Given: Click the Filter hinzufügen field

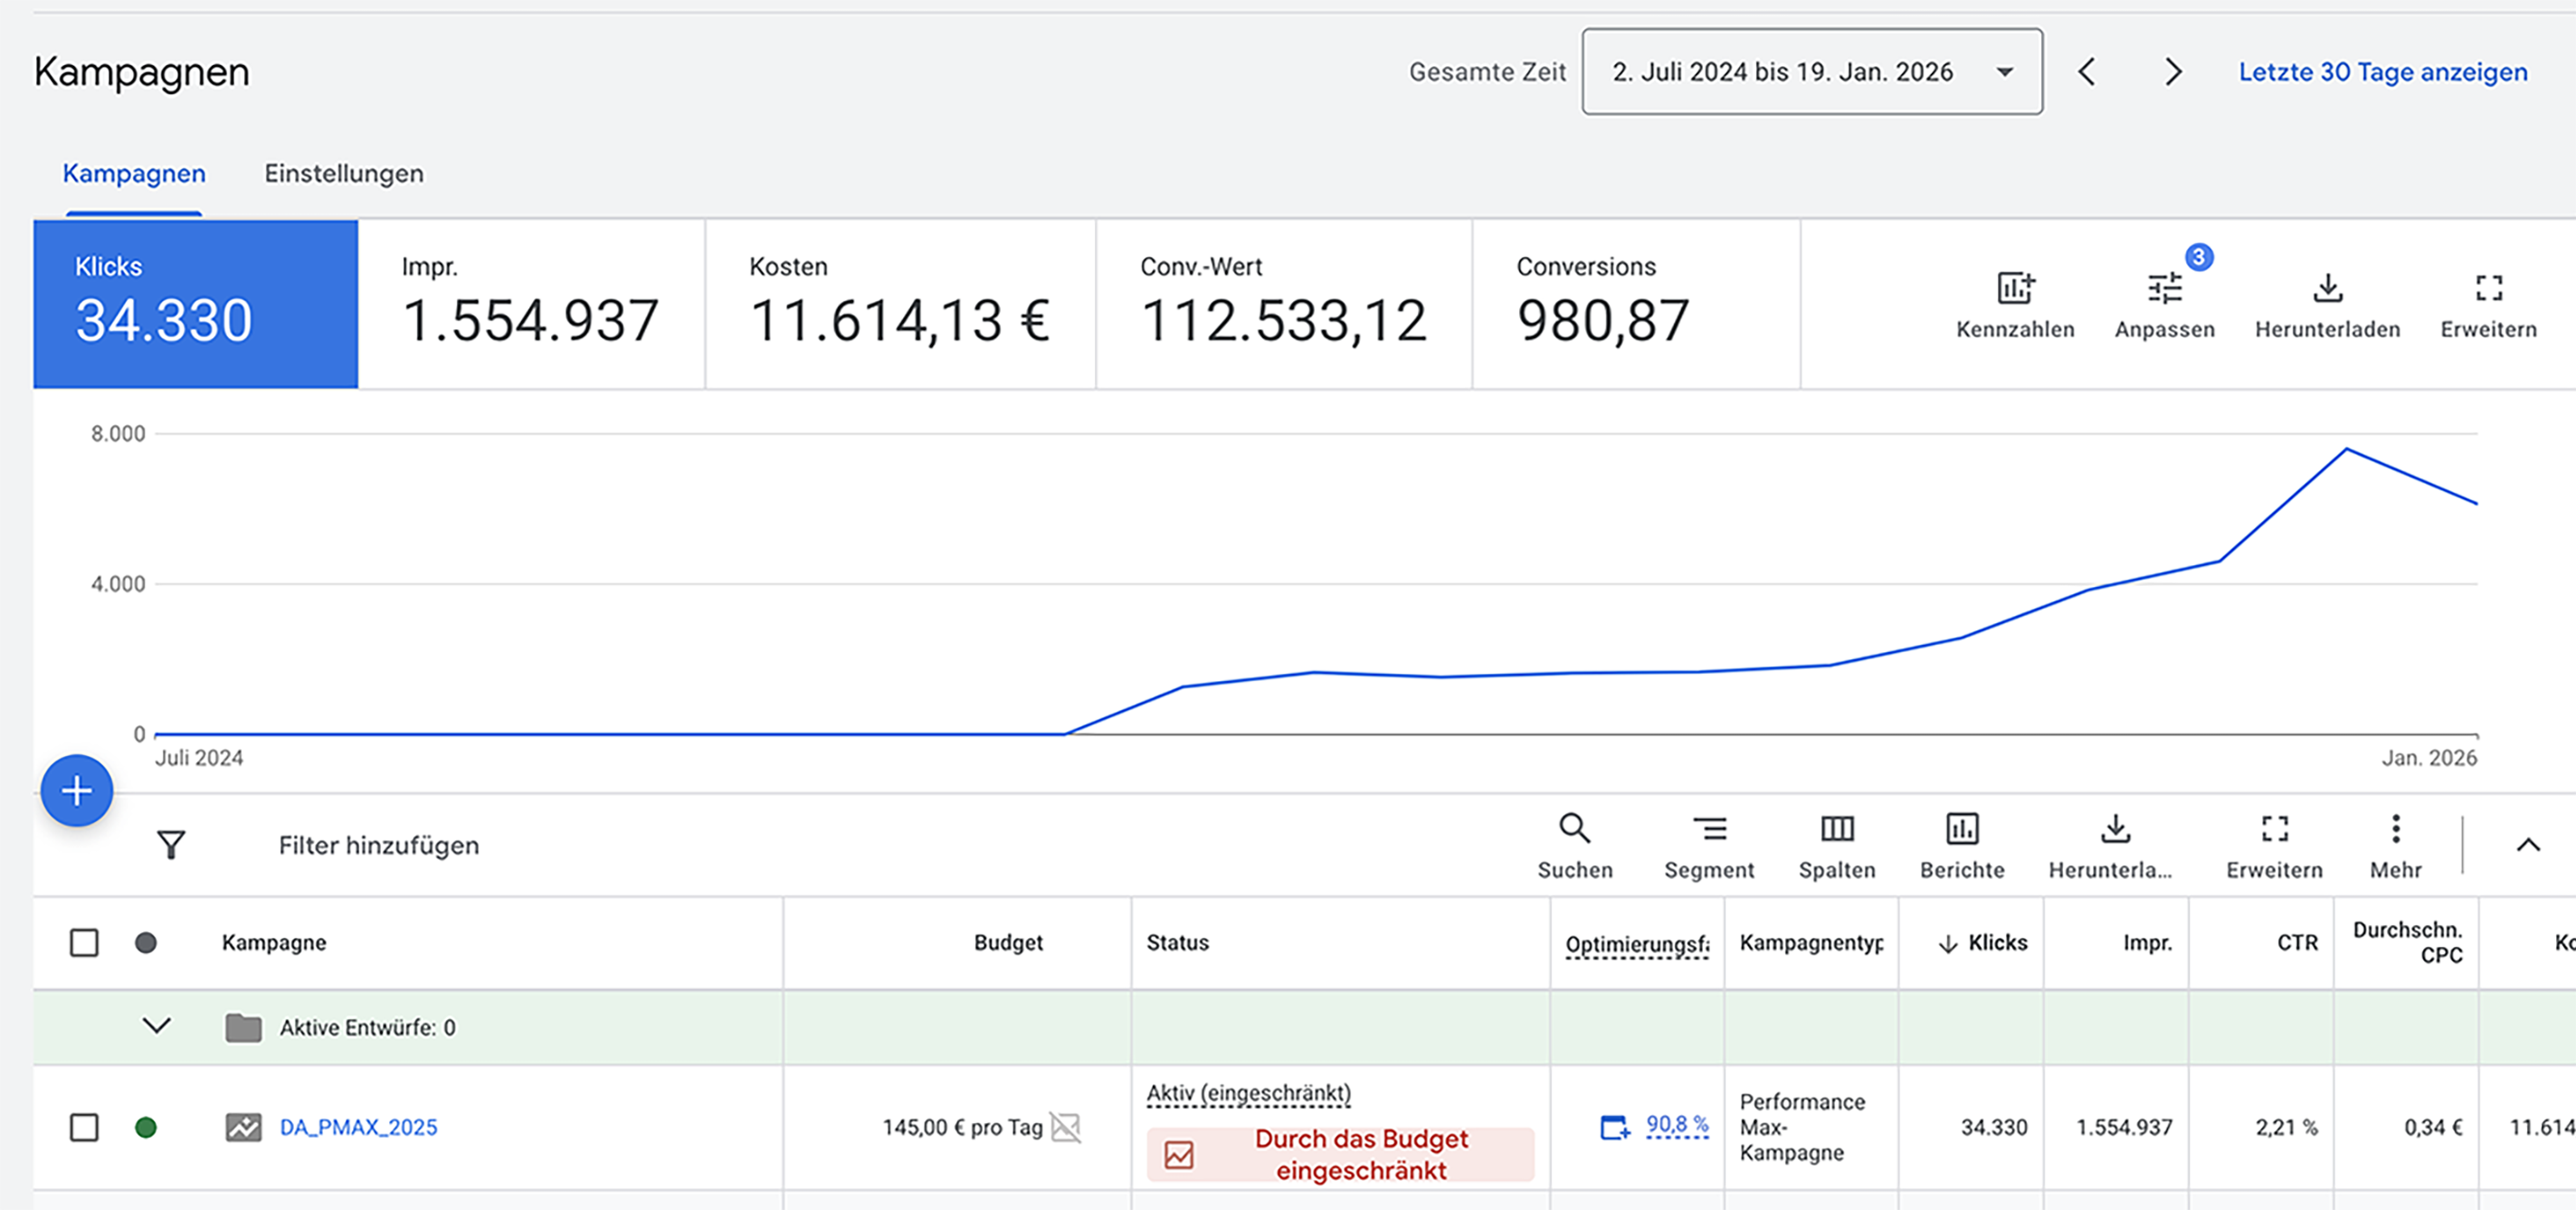Looking at the screenshot, I should 379,846.
